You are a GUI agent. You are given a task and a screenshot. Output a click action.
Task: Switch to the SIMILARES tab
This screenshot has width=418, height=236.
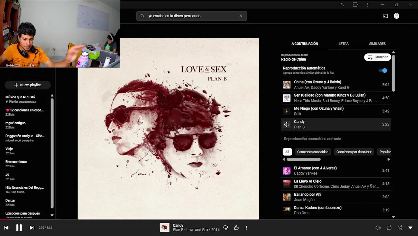(x=377, y=44)
